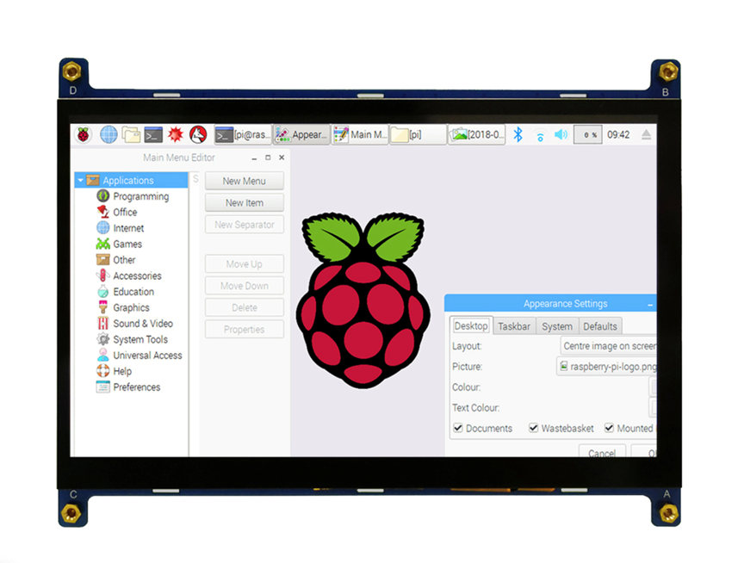Select the Sound & Video category
Viewport: 738px width, 563px height.
(x=143, y=324)
